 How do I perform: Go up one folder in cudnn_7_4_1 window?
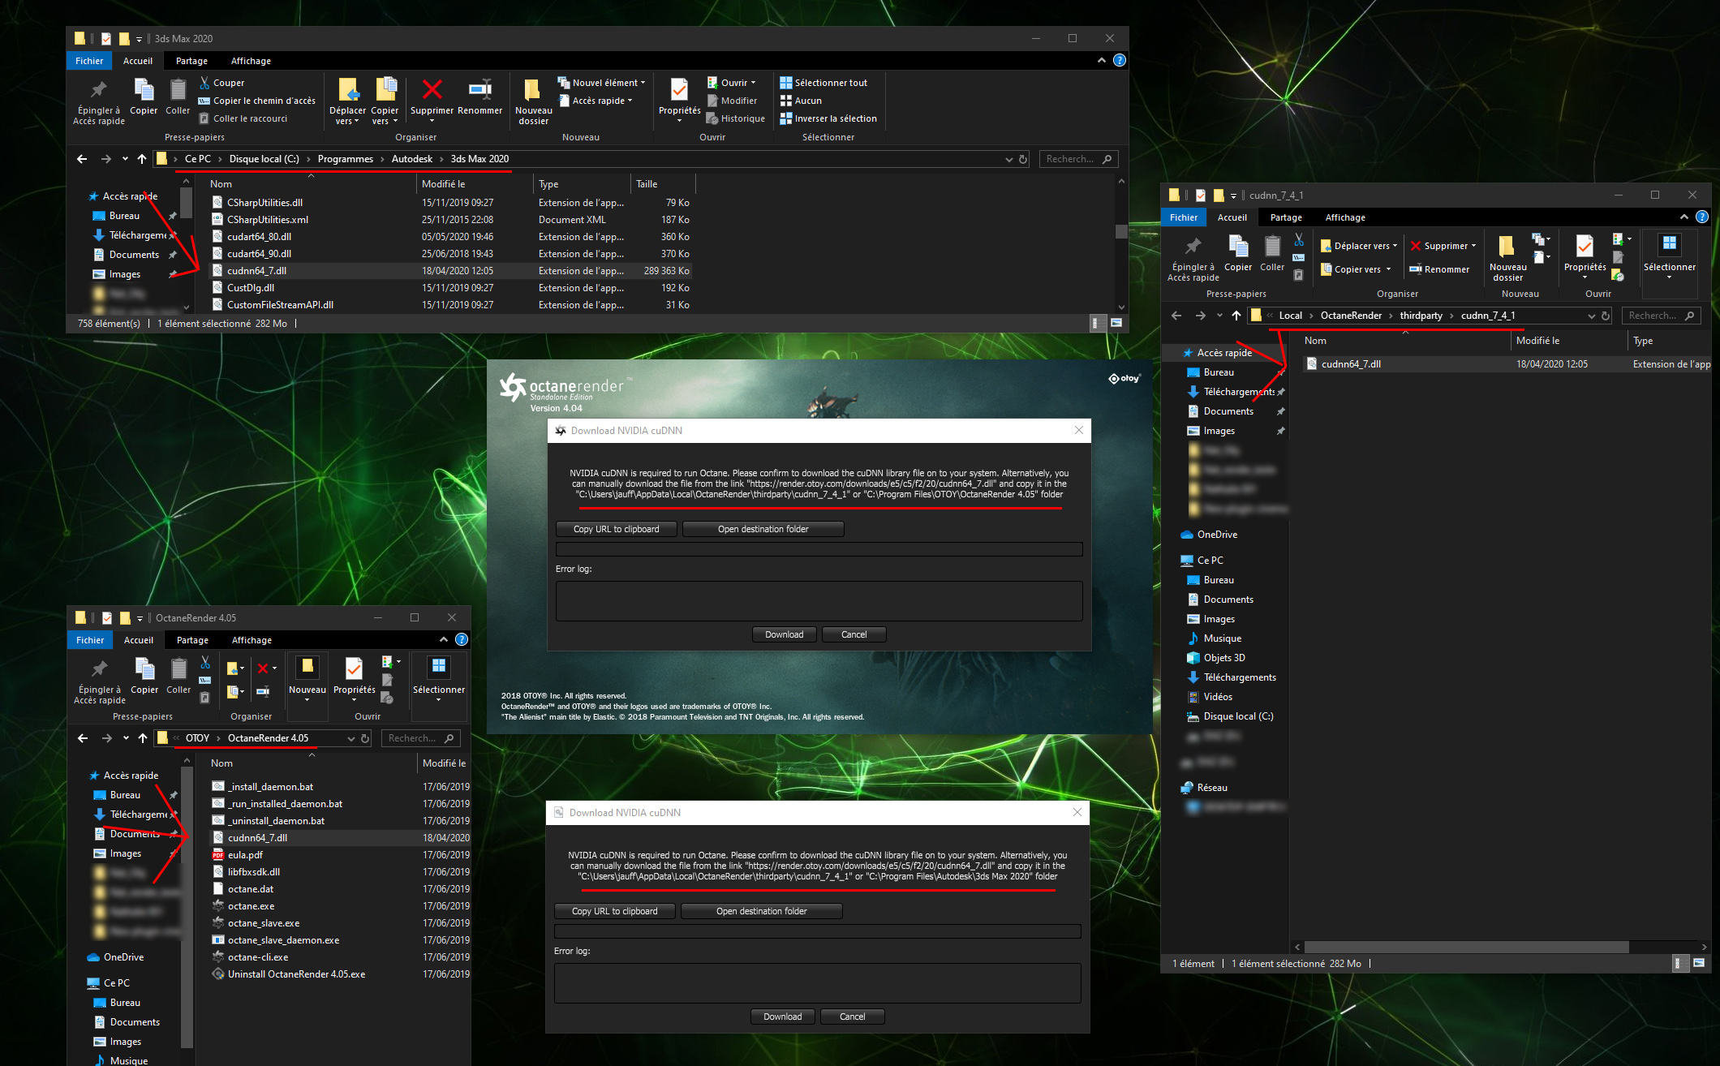click(x=1236, y=316)
